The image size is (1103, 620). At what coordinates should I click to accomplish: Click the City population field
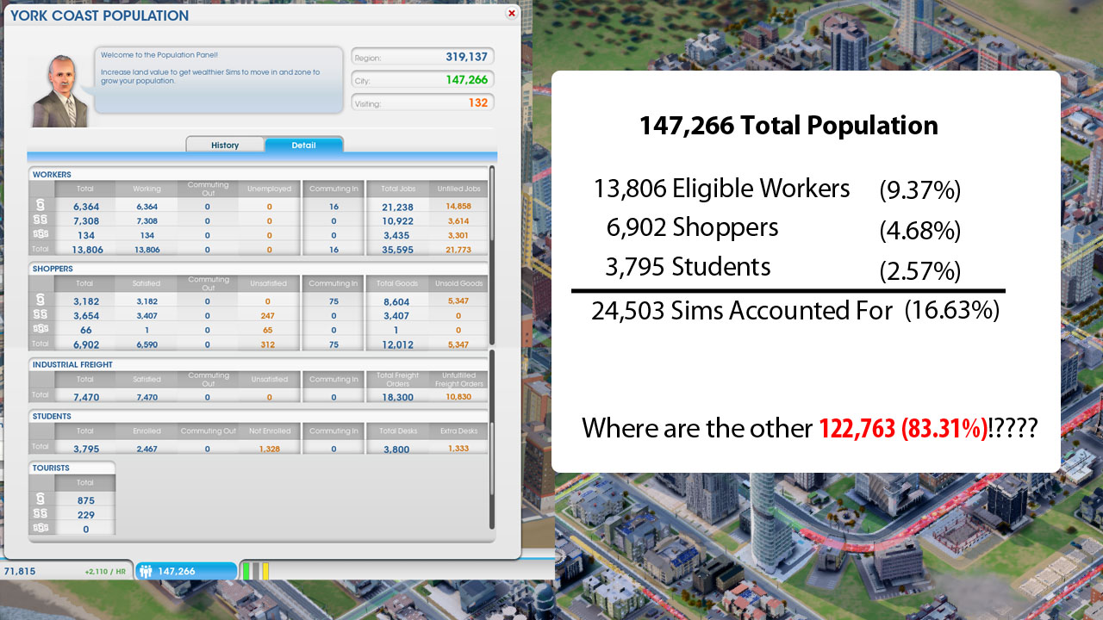[422, 79]
